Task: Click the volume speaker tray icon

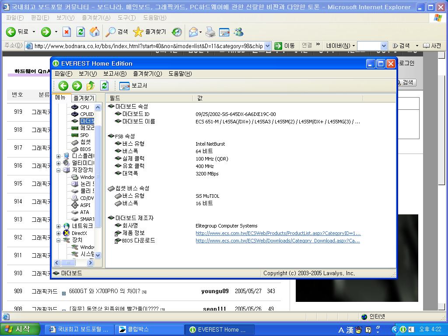Action: (x=411, y=329)
